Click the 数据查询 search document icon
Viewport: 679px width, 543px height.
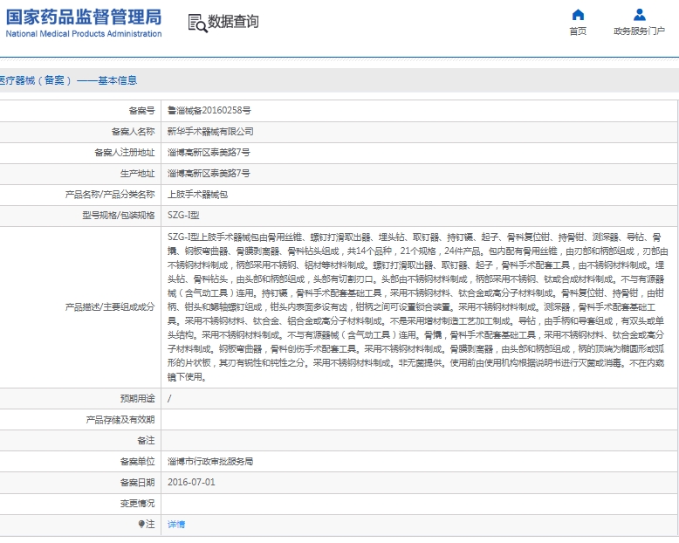(x=197, y=23)
